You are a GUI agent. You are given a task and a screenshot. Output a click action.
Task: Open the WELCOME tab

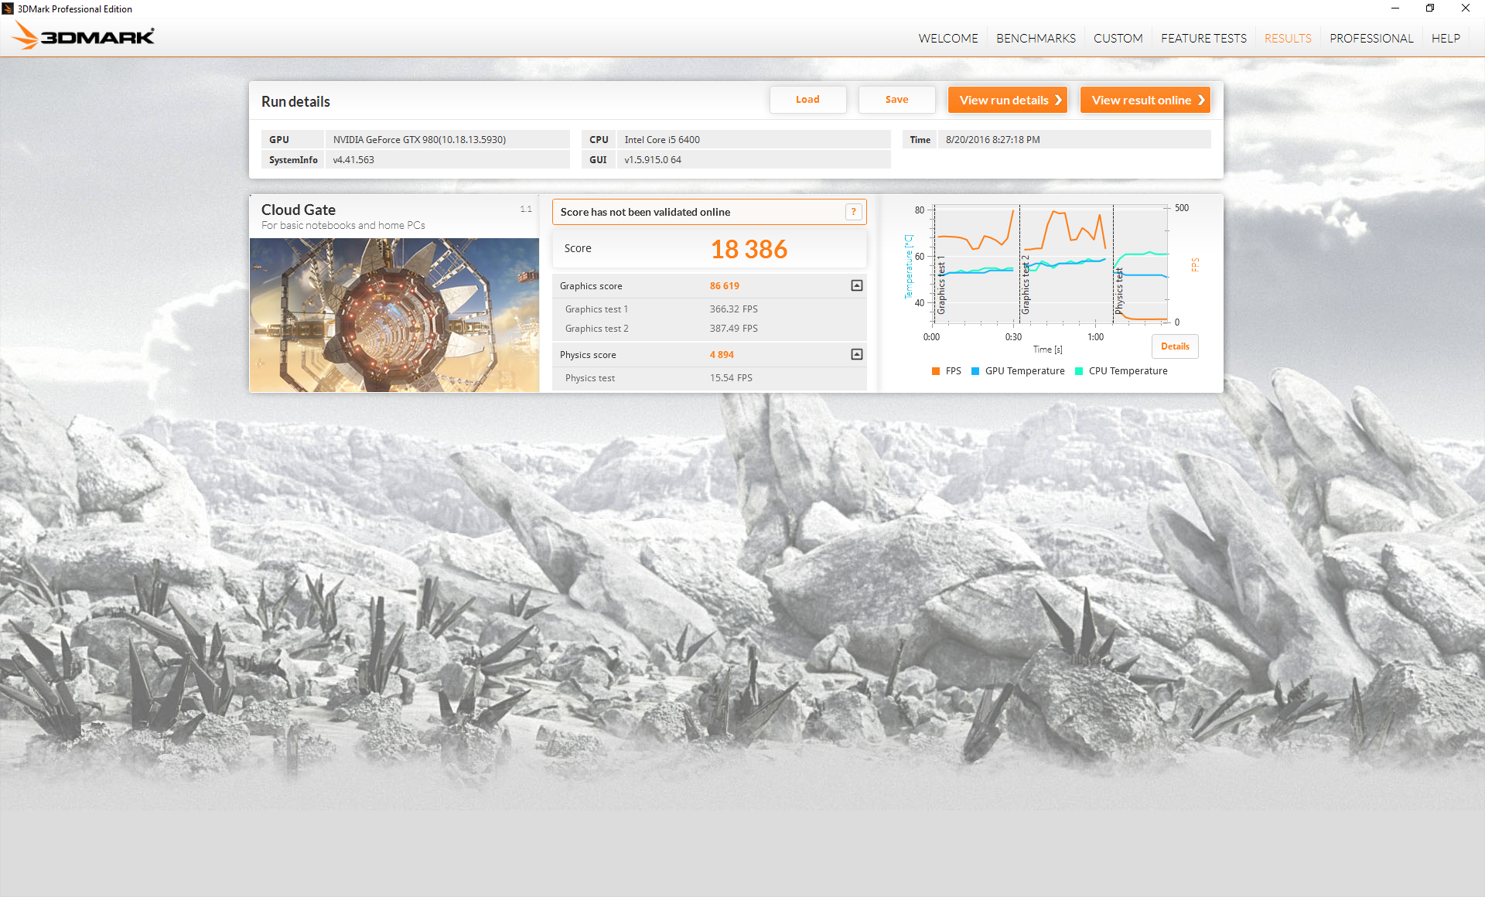947,39
